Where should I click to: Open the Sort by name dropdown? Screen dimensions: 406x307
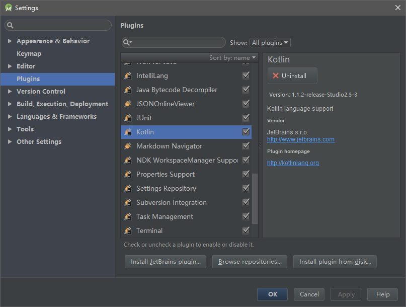(232, 58)
